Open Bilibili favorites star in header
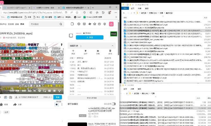211x126 pixels. [x=95, y=24]
